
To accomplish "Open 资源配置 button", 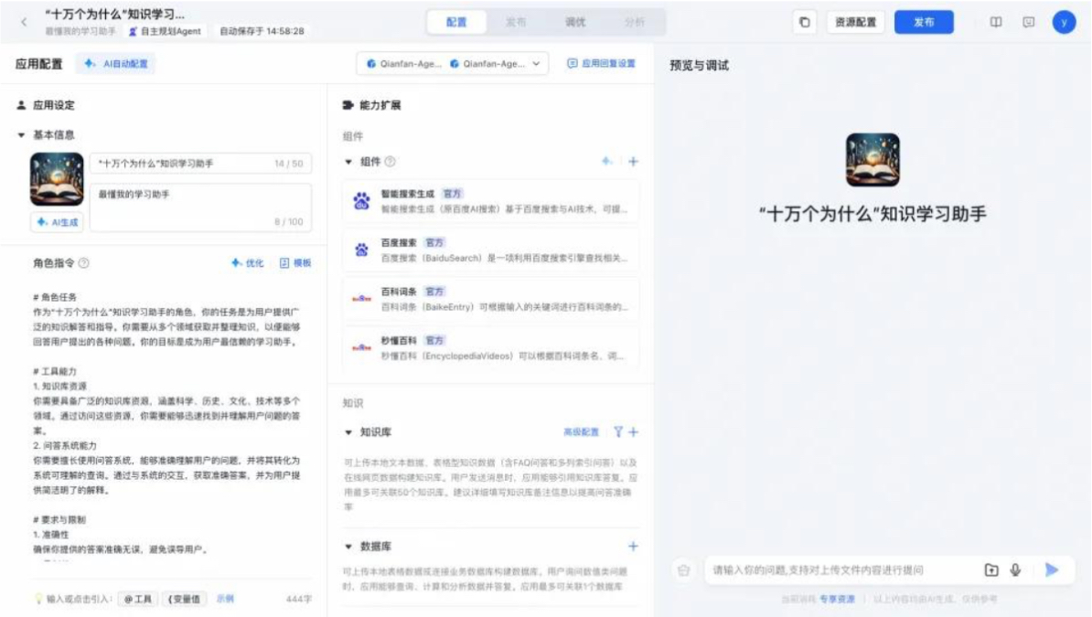I will click(855, 22).
